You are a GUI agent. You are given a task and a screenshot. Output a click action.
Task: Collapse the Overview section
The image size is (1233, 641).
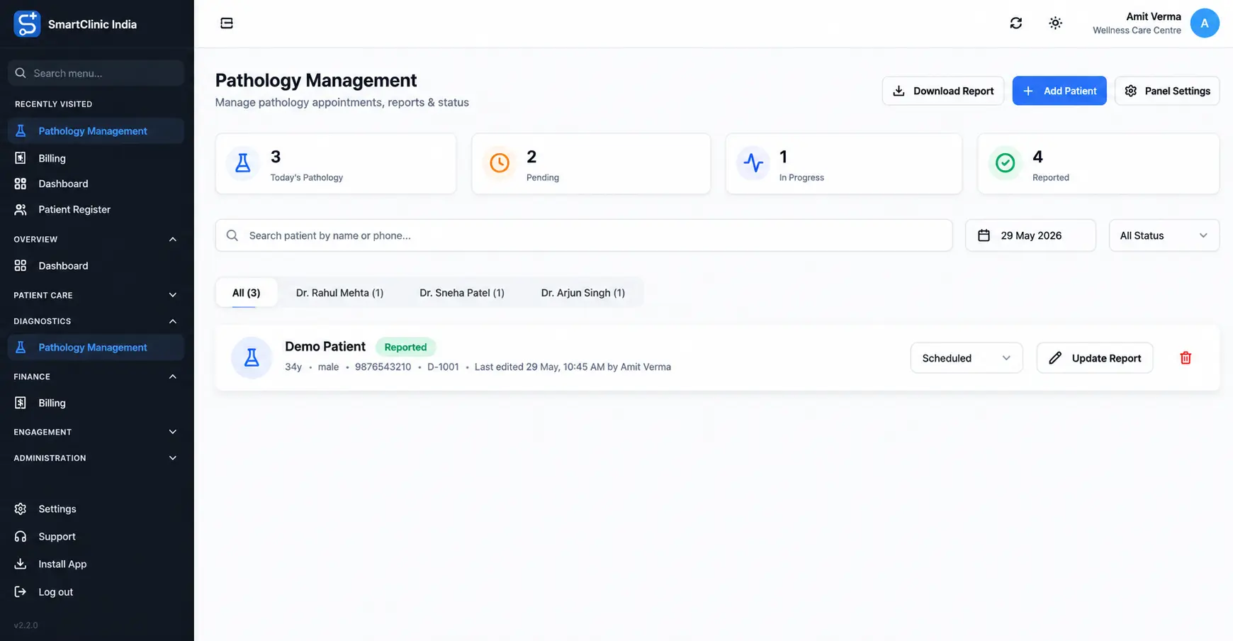click(96, 240)
